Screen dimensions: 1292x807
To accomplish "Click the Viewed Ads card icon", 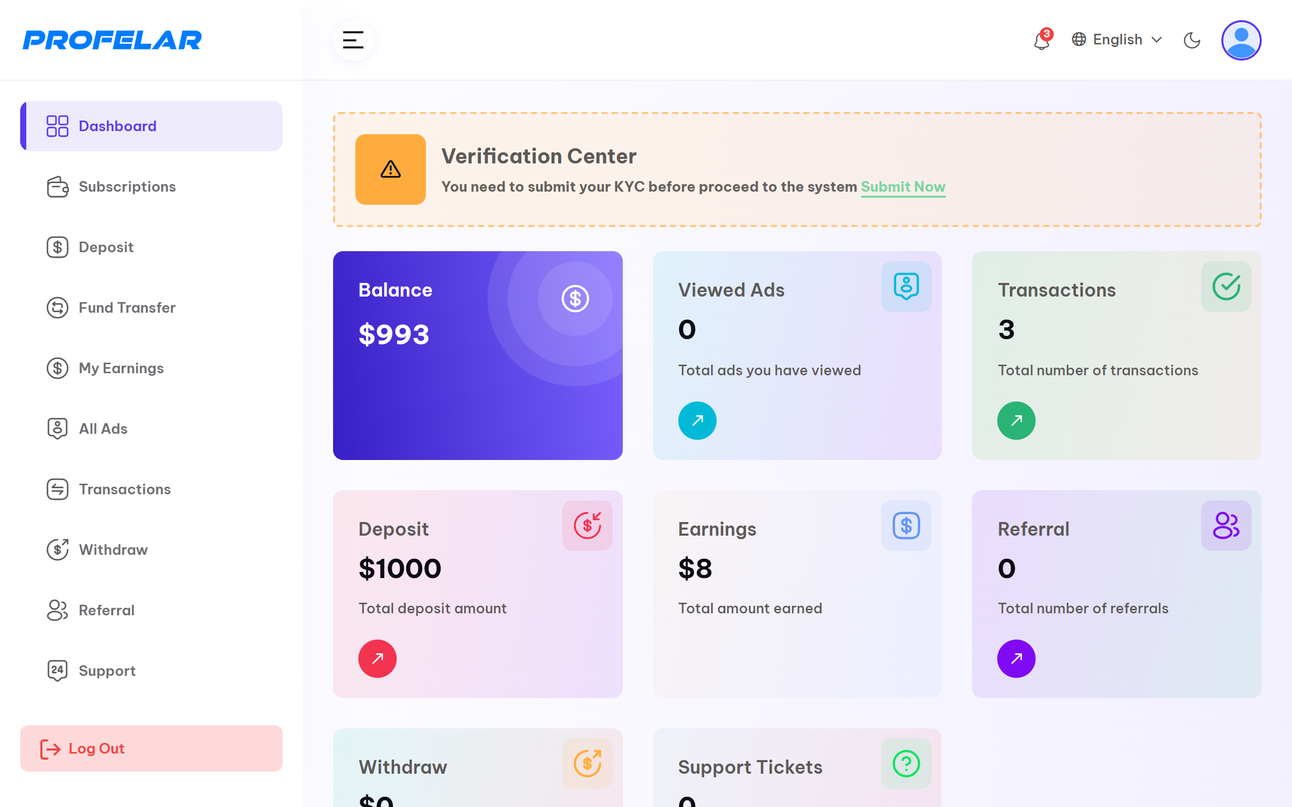I will point(906,286).
